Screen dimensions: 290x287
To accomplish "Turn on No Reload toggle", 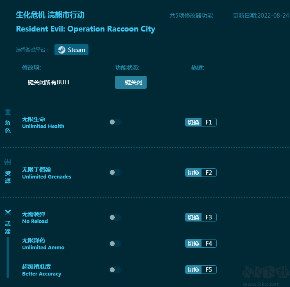I will [x=115, y=217].
